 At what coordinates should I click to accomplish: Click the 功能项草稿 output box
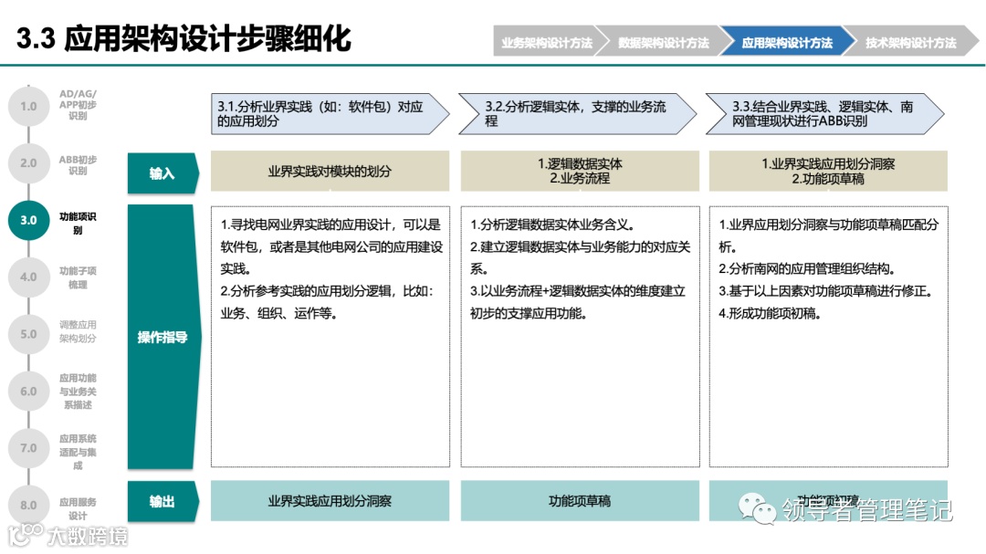[580, 500]
